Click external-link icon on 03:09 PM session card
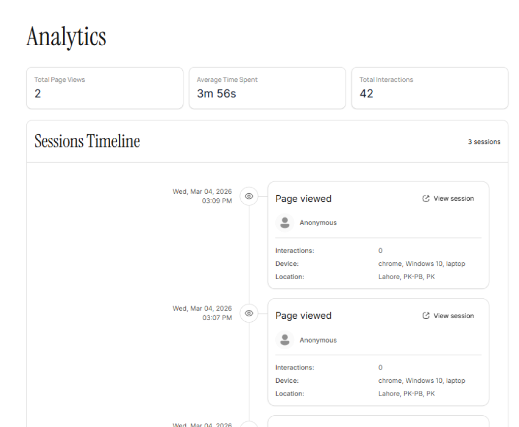519x427 pixels. click(x=426, y=198)
